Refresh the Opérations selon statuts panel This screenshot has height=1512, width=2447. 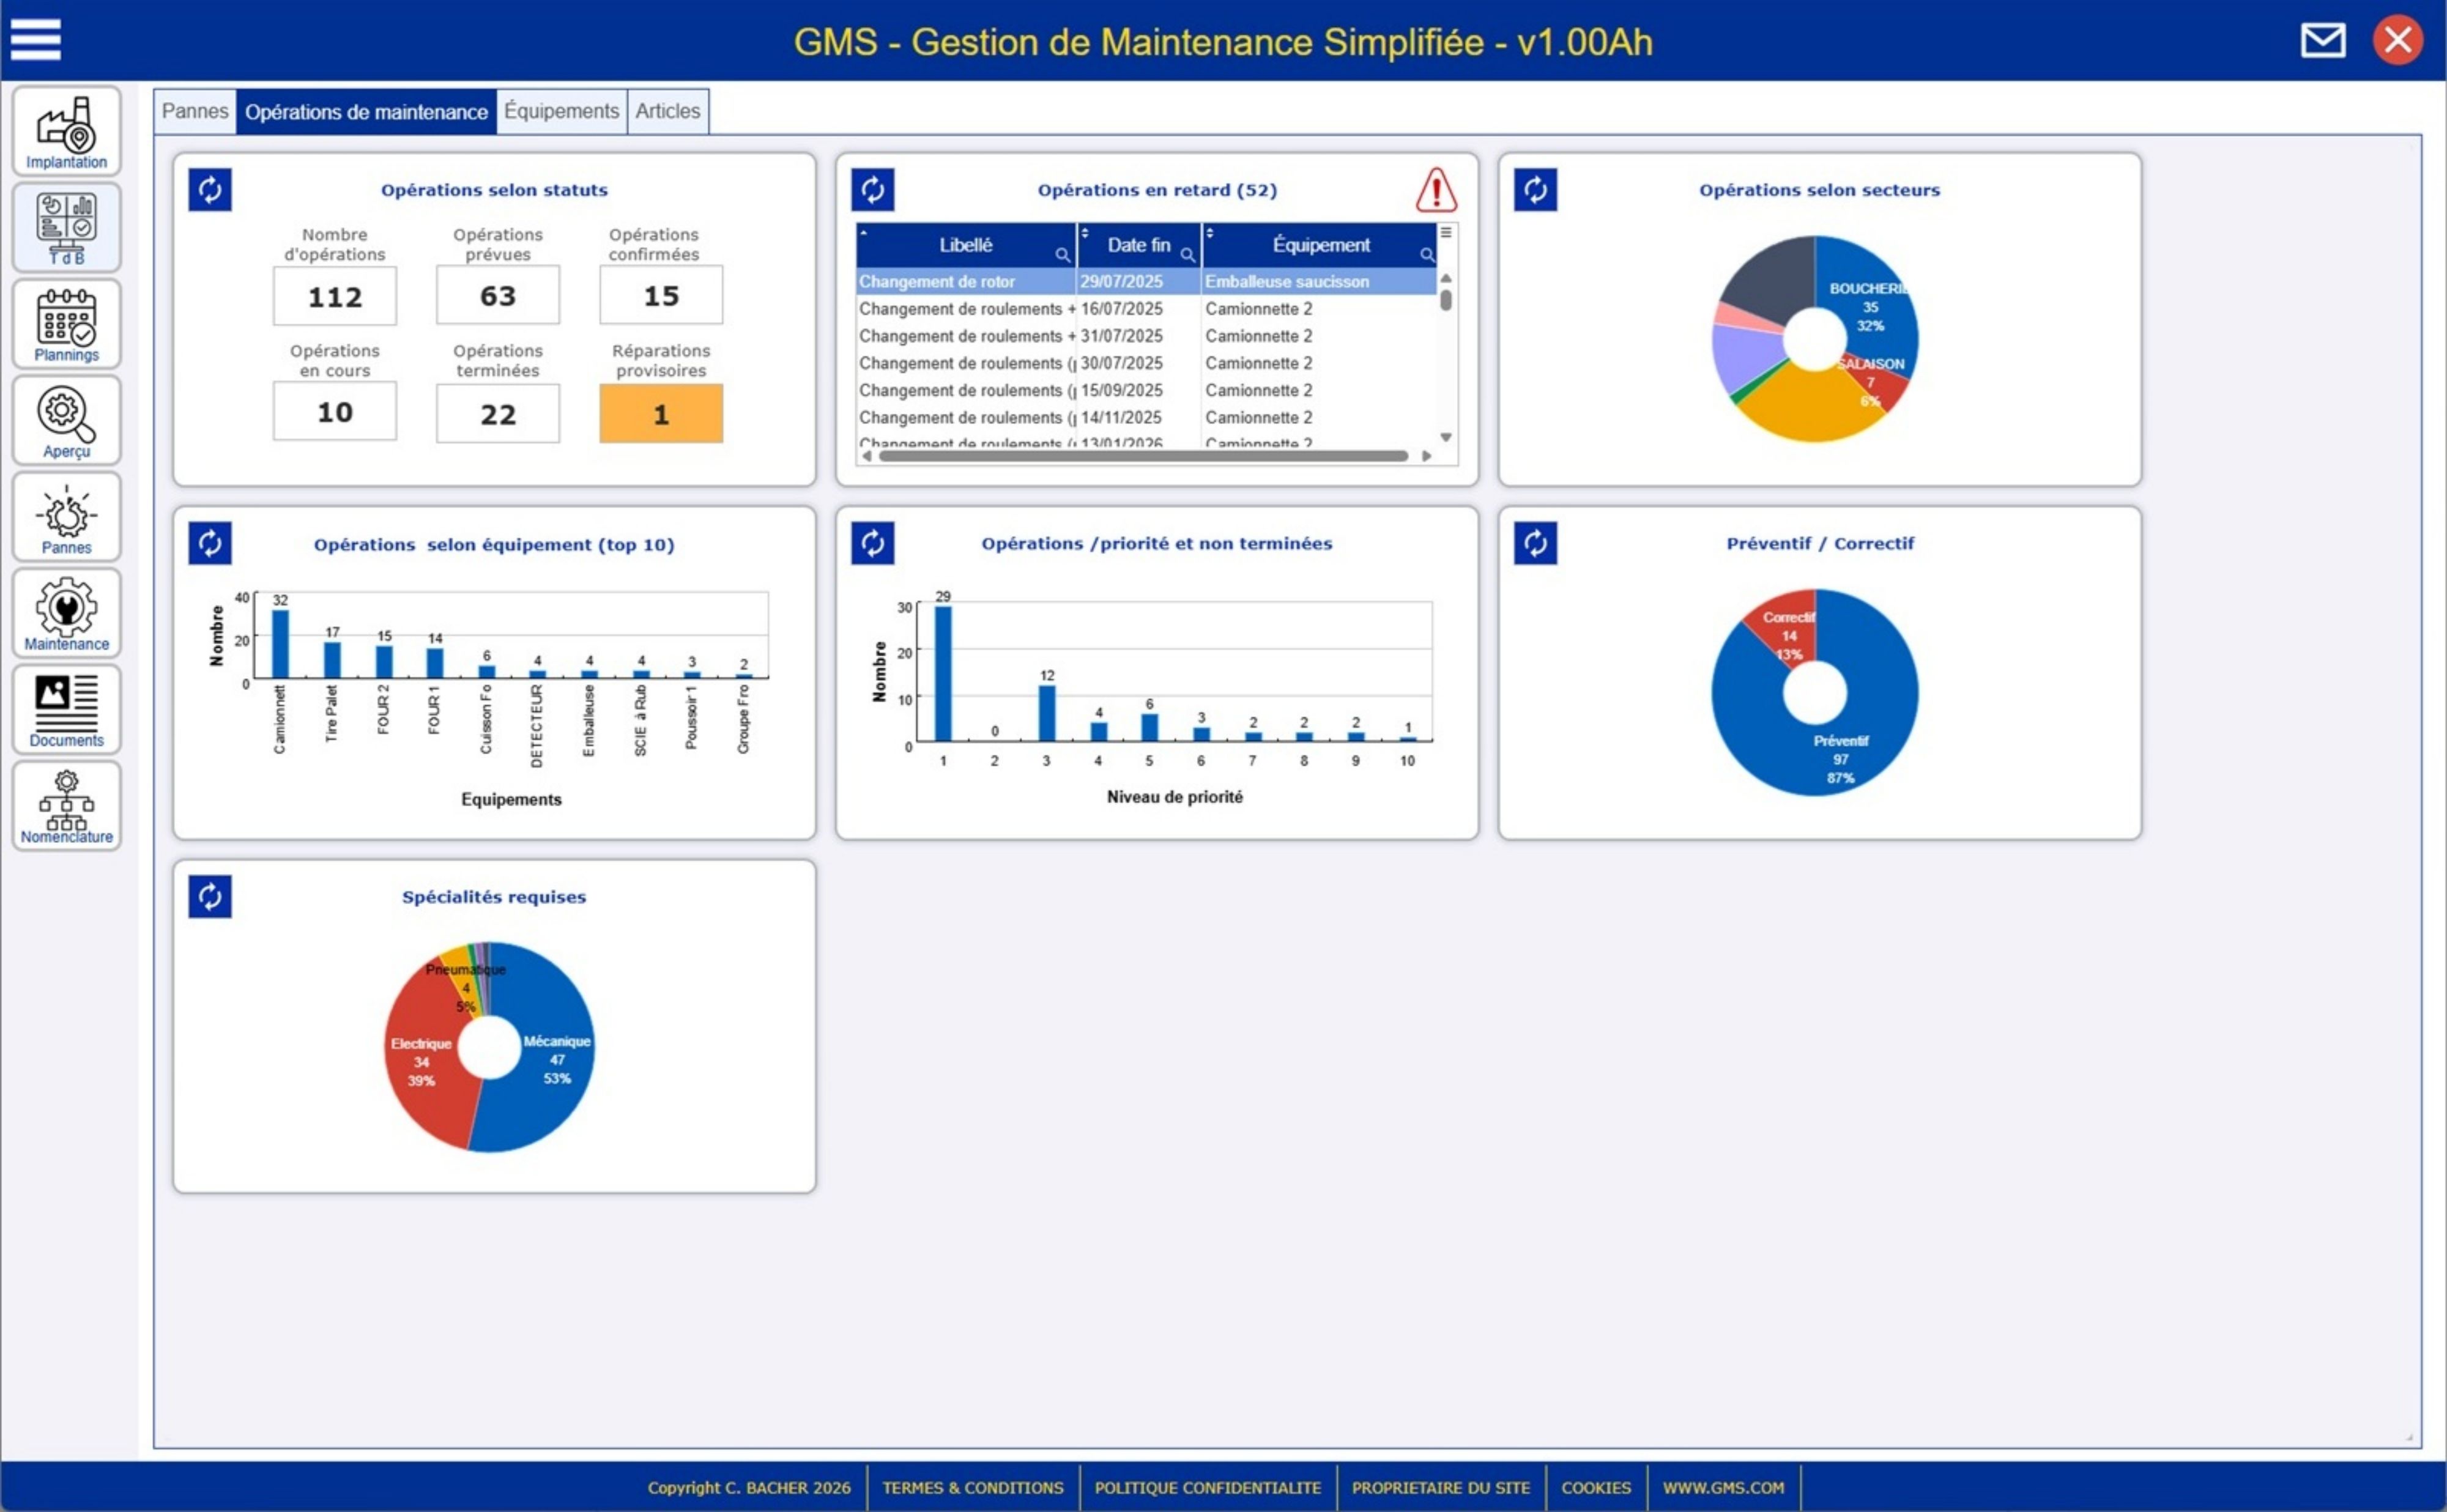pyautogui.click(x=210, y=190)
